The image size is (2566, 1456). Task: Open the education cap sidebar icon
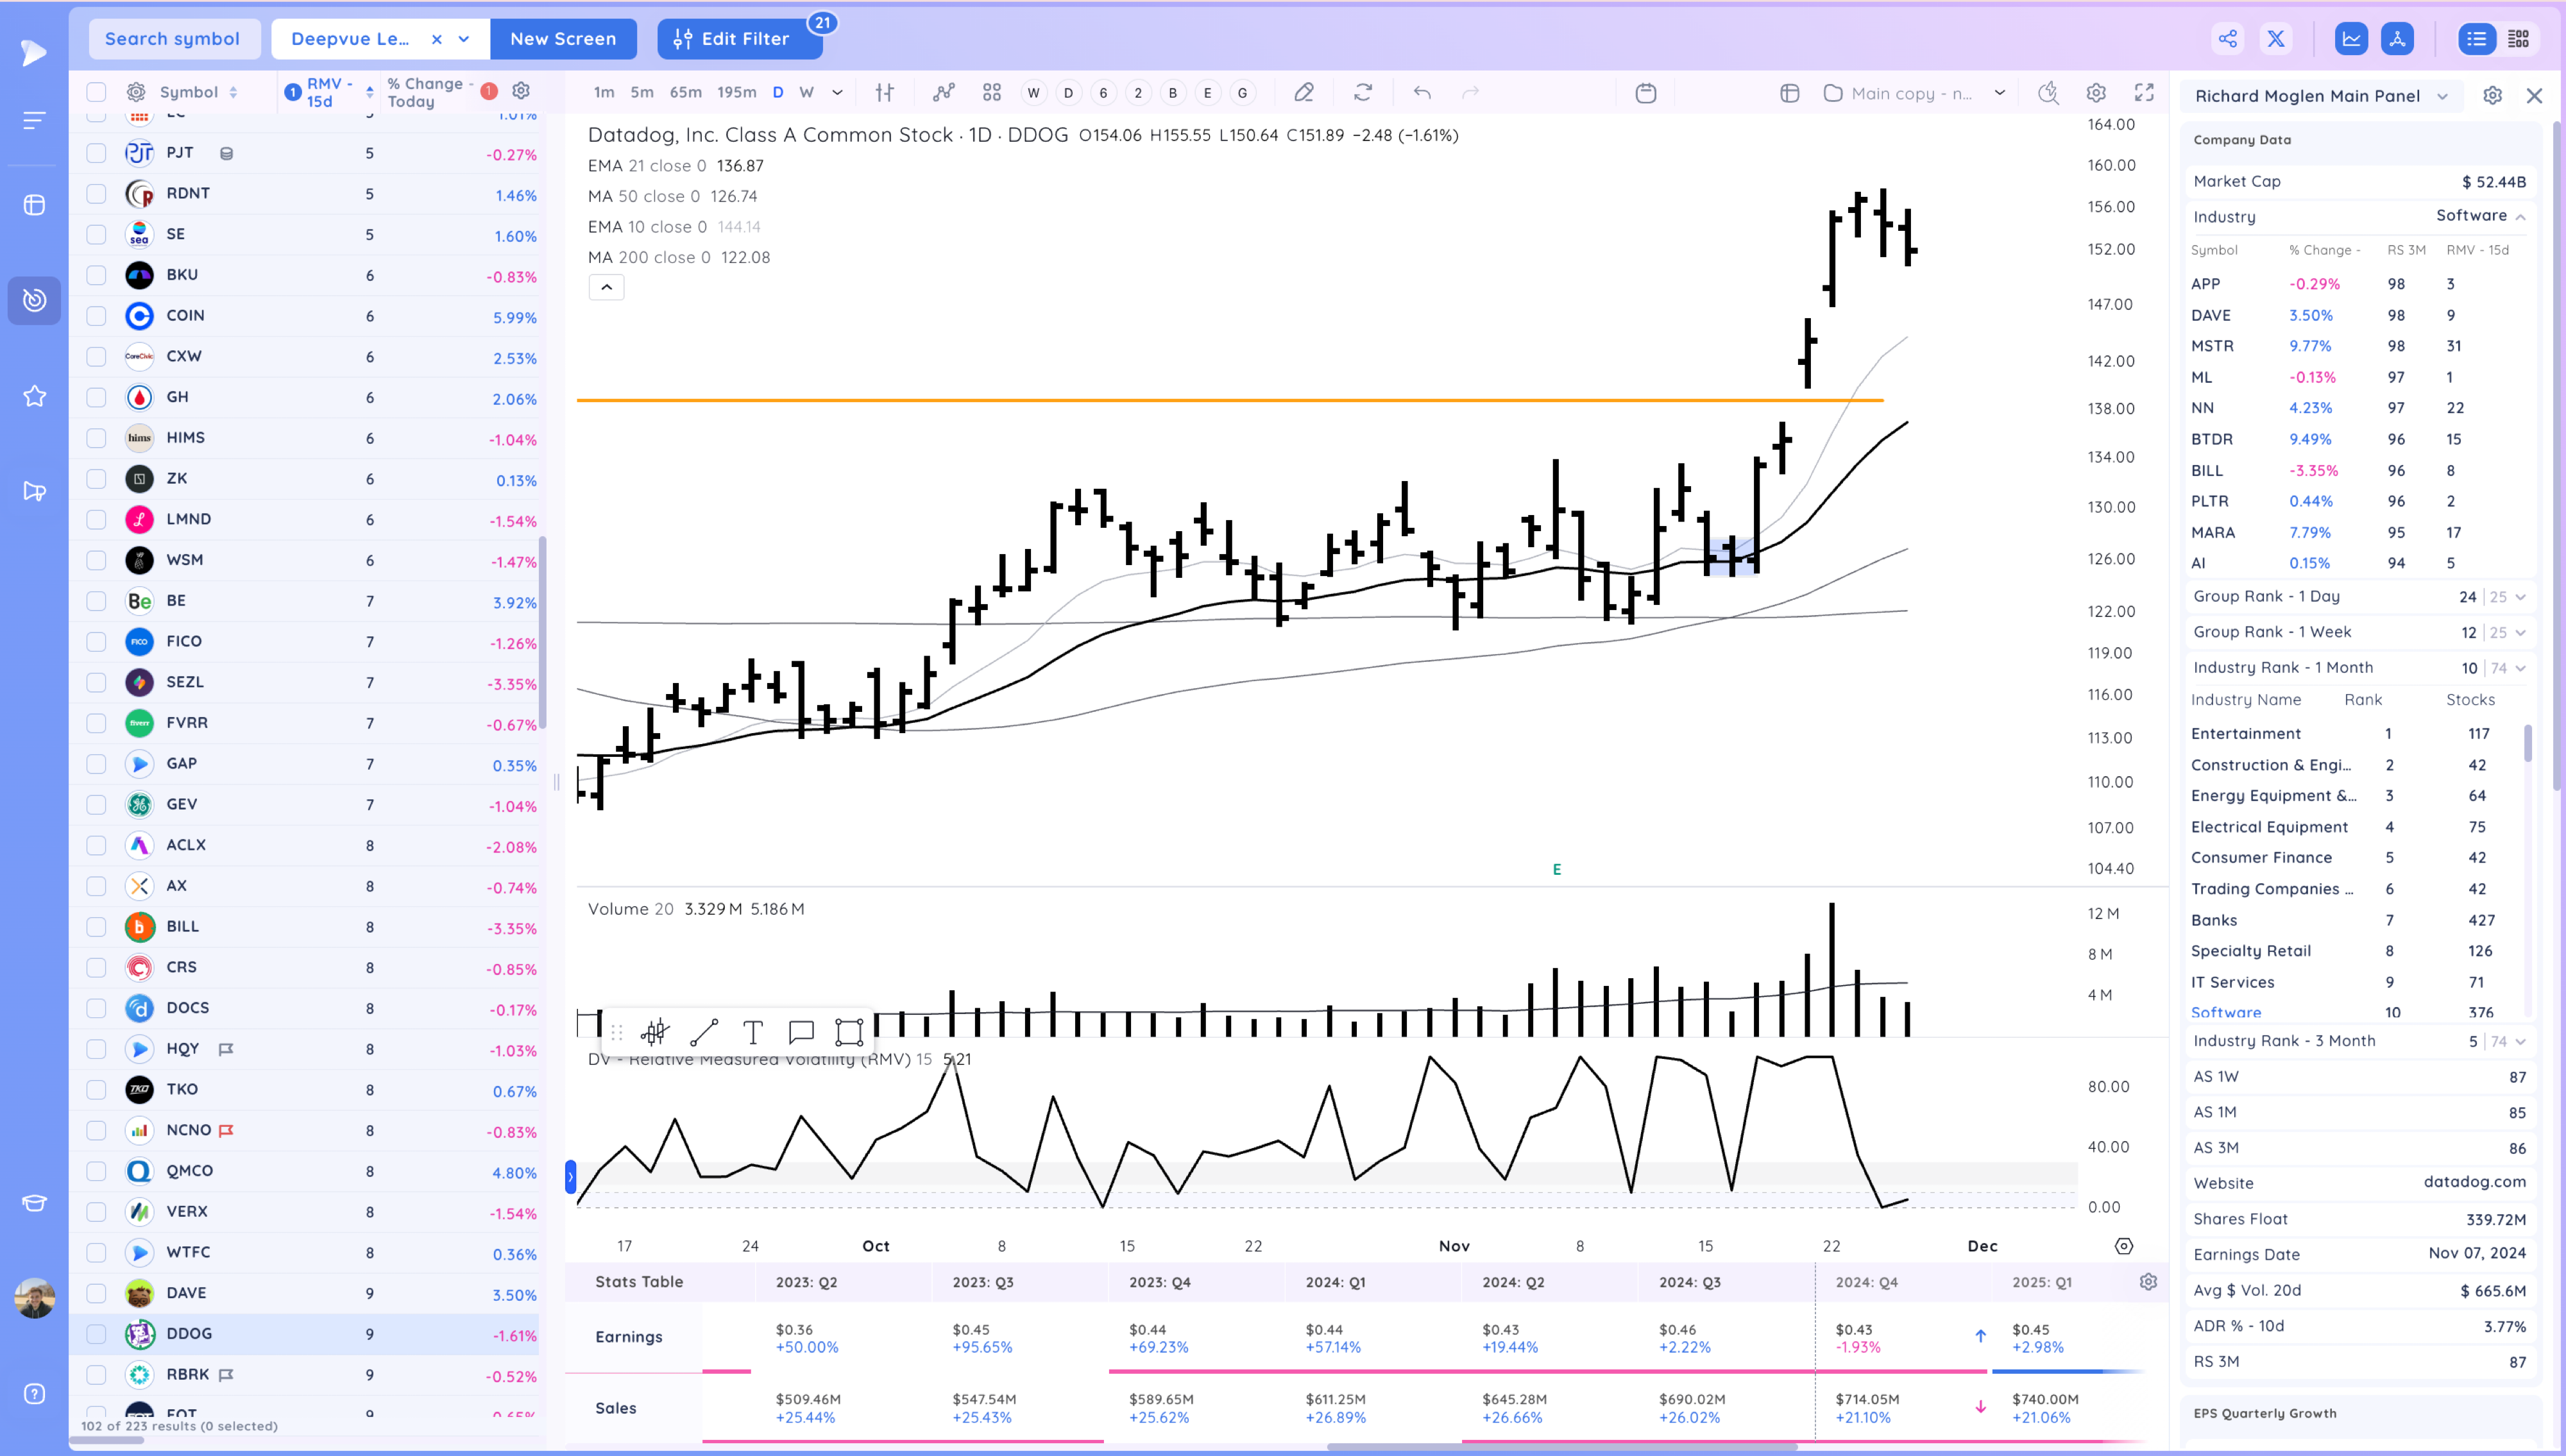click(x=34, y=1203)
